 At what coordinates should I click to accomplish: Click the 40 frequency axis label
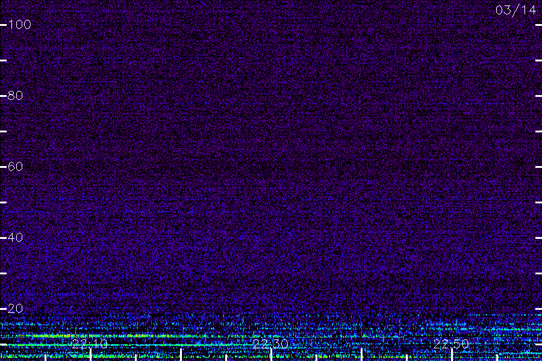(x=15, y=237)
